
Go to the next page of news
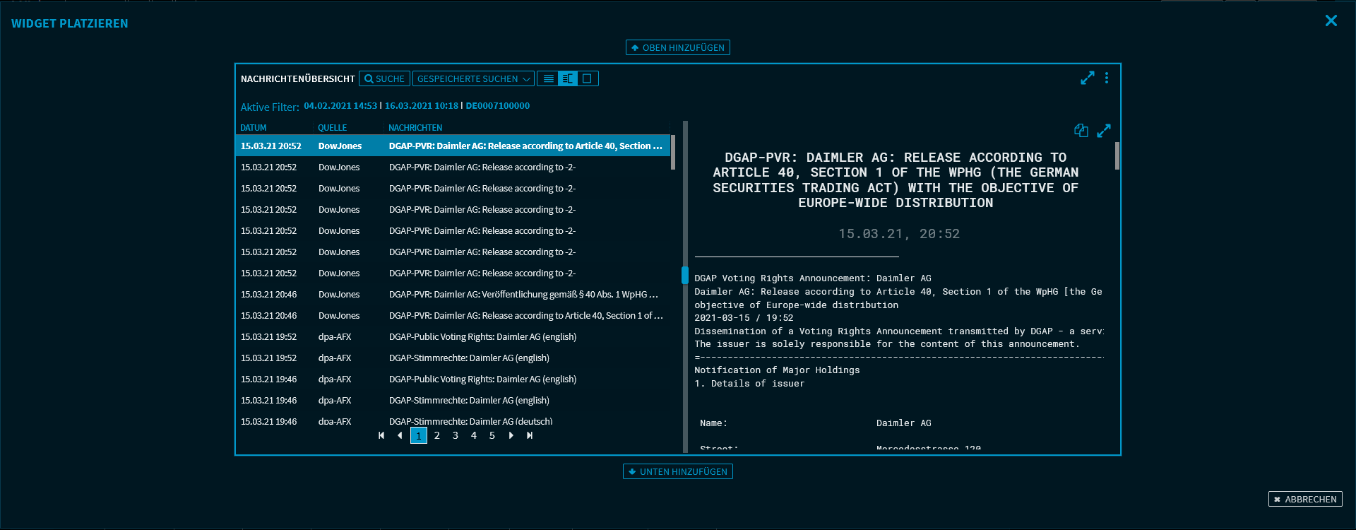pyautogui.click(x=511, y=436)
